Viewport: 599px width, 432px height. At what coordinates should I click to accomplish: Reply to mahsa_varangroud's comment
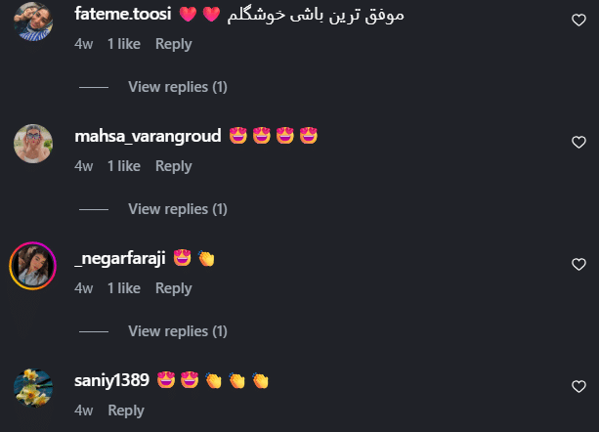[x=173, y=166]
